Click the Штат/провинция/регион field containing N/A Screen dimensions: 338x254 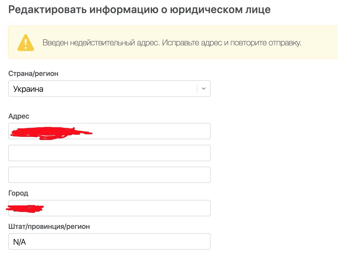coord(109,241)
